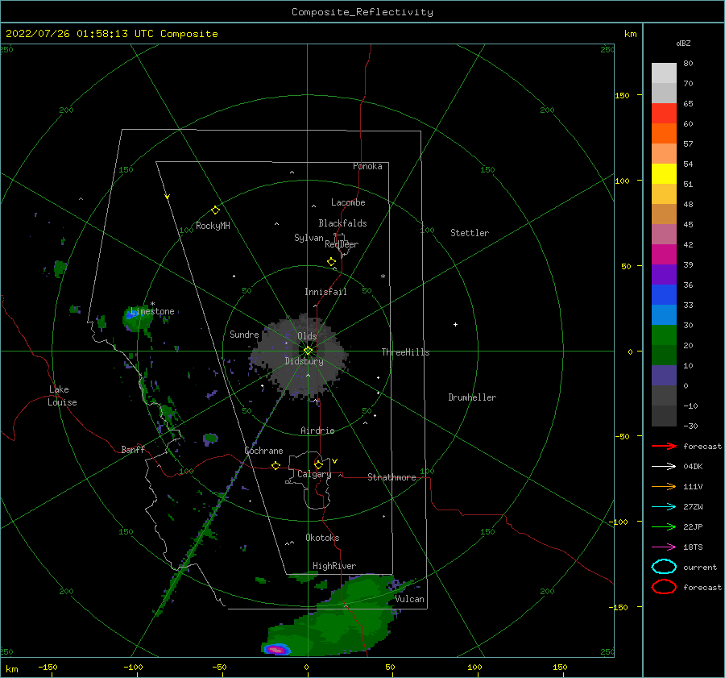Click the yellow diamond marker near RedDeer
725x678 pixels.
332,262
